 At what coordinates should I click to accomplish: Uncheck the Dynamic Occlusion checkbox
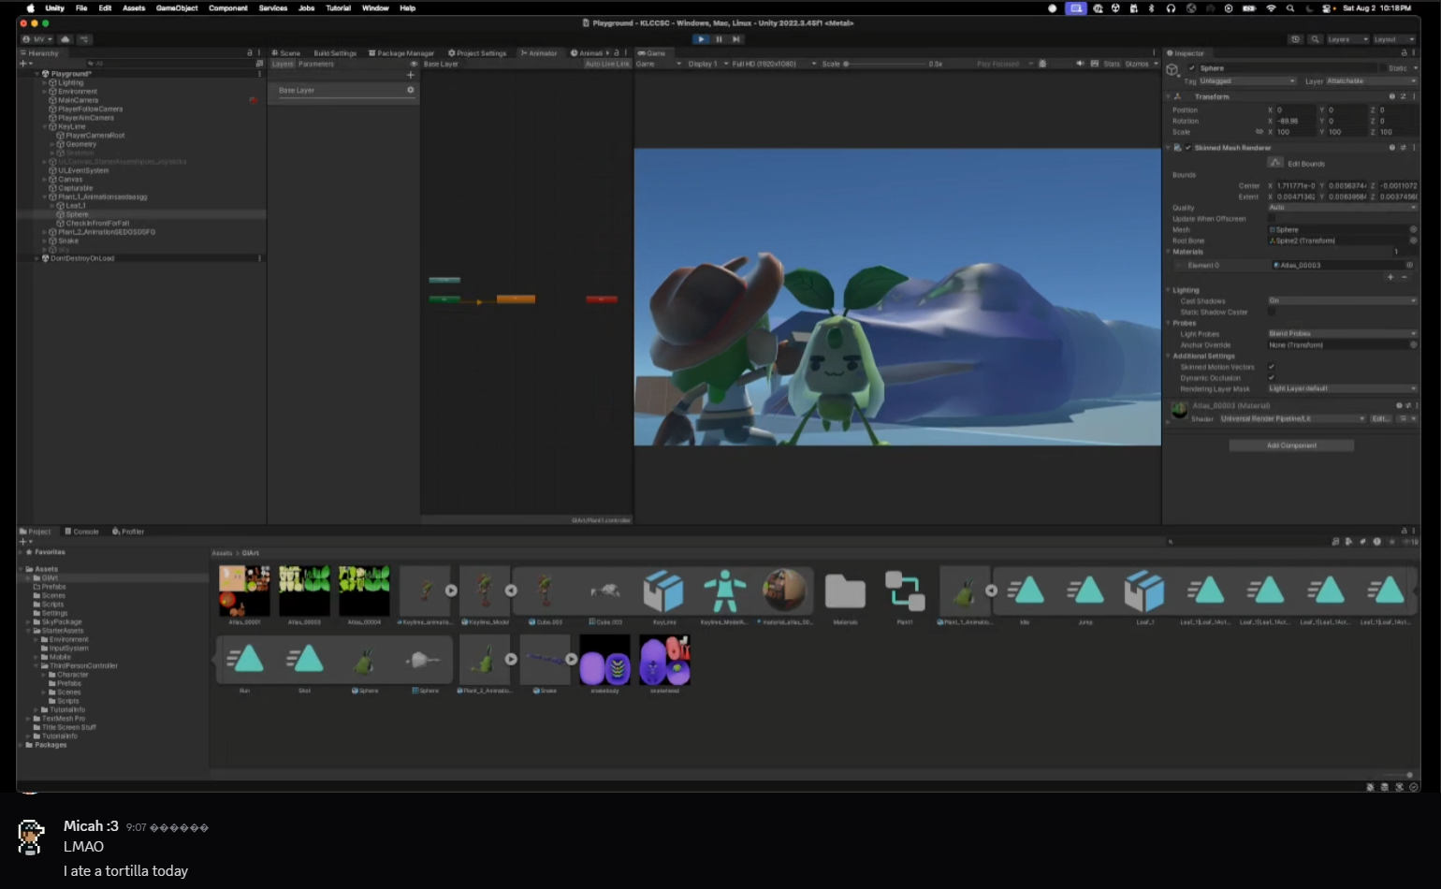1272,378
